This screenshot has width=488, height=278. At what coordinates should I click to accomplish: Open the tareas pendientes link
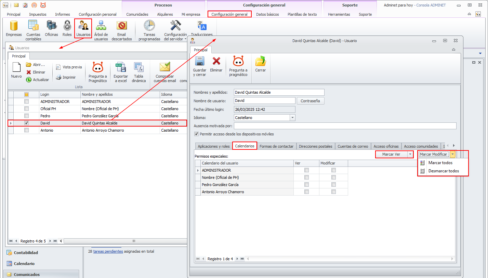point(108,251)
